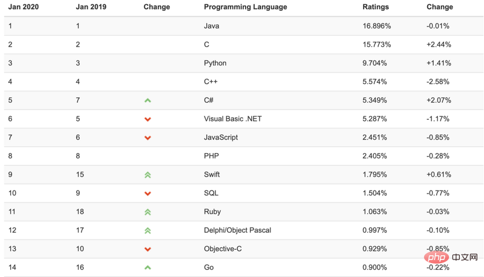
Task: Click the red down arrow for SQL
Action: point(148,194)
